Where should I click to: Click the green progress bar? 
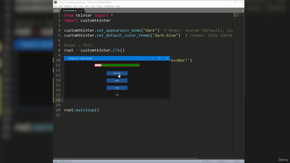[x=117, y=65]
